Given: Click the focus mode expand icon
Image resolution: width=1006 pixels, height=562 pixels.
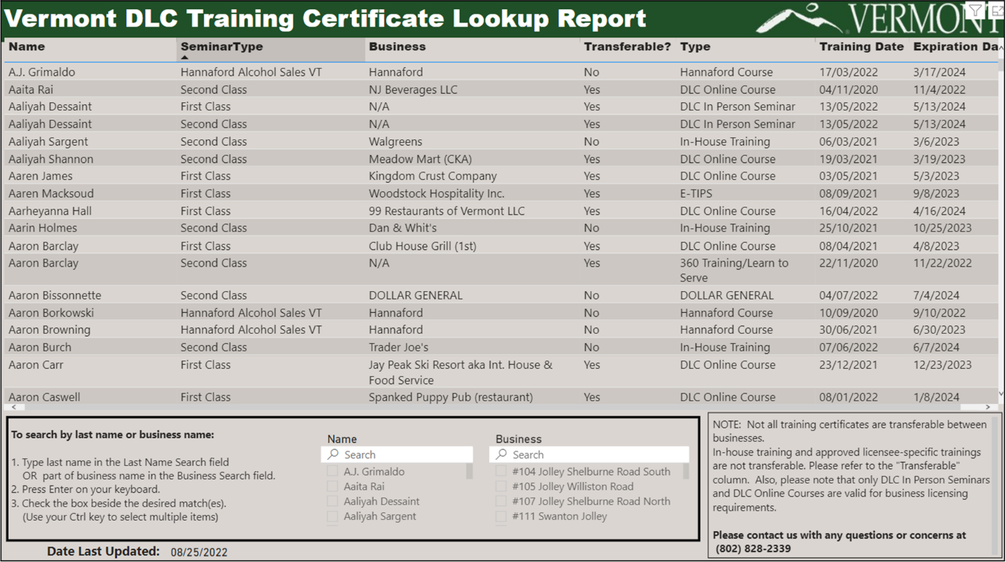Looking at the screenshot, I should point(996,10).
